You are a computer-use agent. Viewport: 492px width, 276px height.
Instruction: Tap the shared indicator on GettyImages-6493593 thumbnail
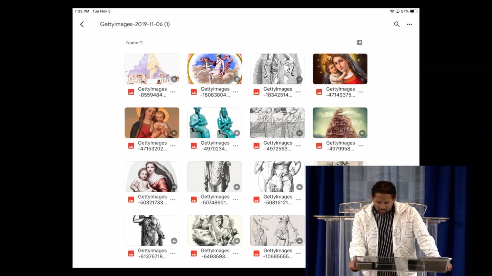[x=236, y=240]
